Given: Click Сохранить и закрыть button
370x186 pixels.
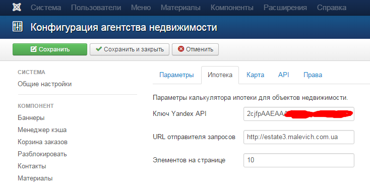Looking at the screenshot, I should point(130,49).
